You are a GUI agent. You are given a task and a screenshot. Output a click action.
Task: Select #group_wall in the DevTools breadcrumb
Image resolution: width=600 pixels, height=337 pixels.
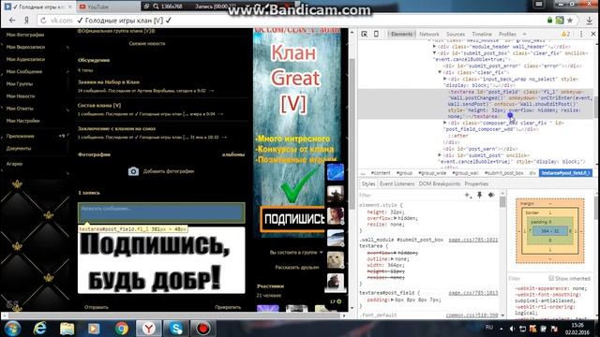[465, 173]
